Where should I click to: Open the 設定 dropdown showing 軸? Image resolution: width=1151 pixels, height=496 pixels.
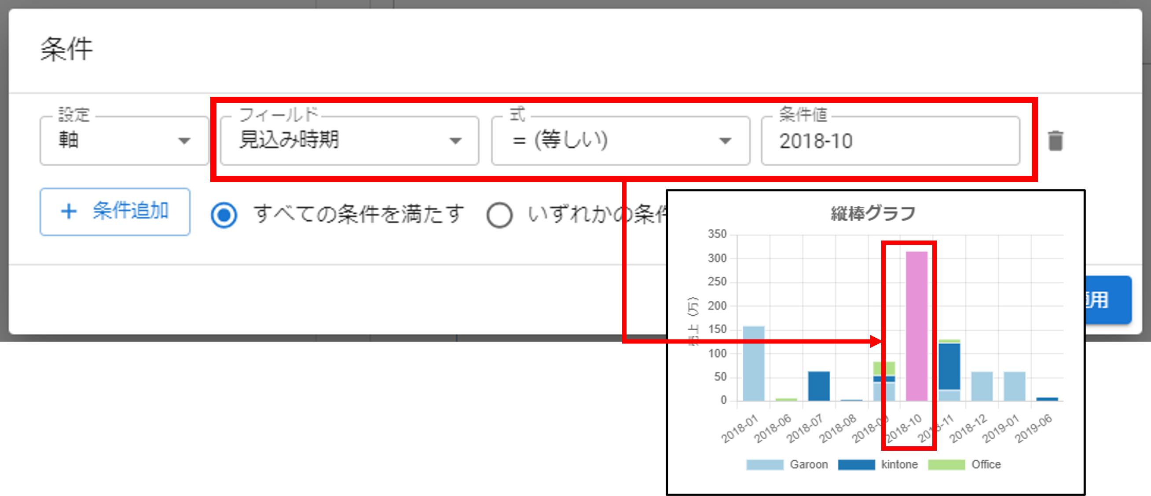[124, 141]
